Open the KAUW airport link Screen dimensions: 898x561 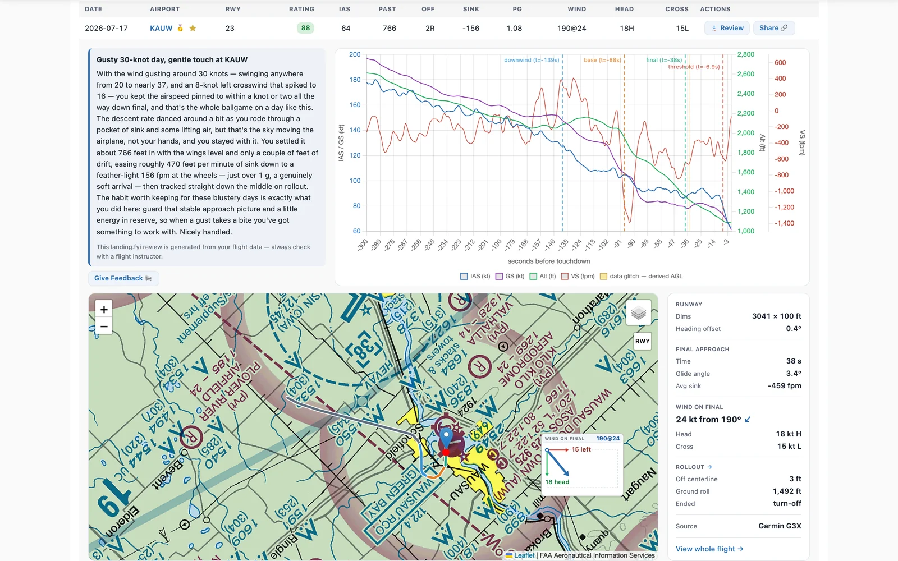tap(161, 28)
